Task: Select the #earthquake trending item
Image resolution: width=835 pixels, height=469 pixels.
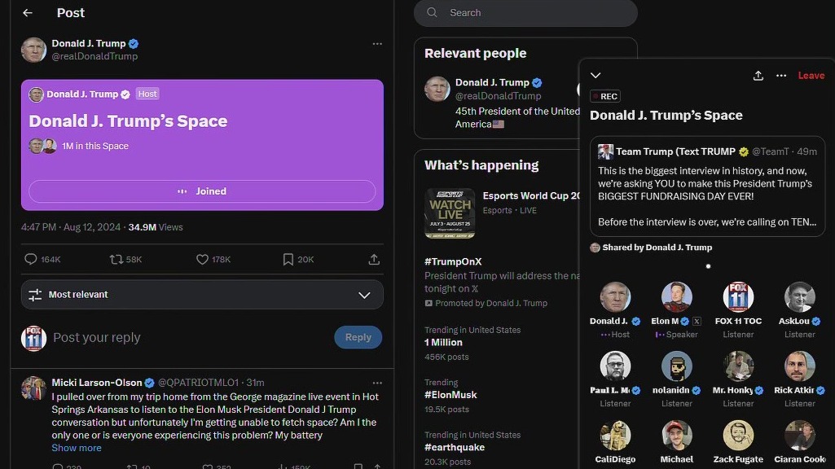Action: 455,447
